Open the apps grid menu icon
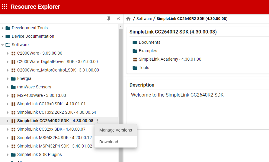 [x=5, y=7]
